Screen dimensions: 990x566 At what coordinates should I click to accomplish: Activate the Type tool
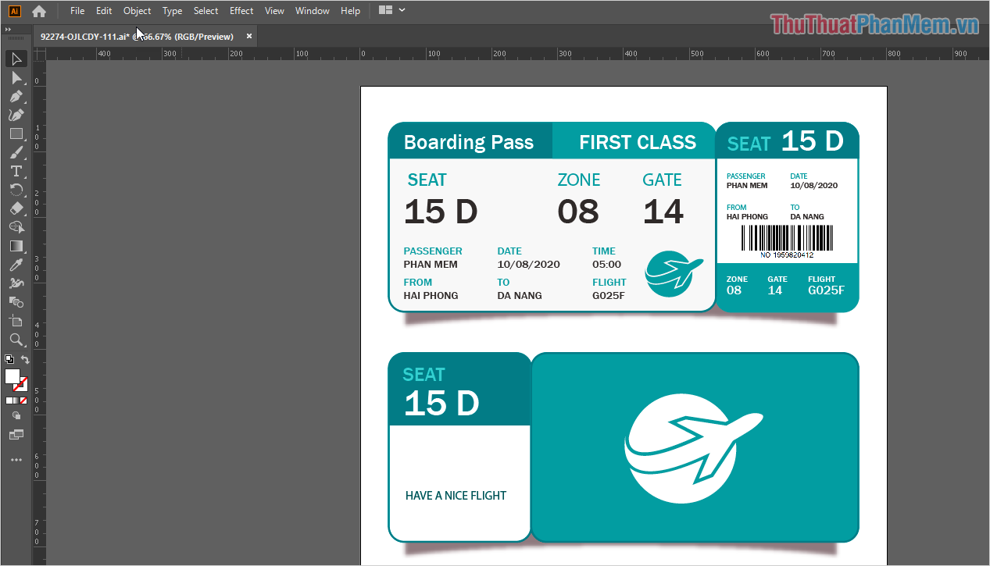pyautogui.click(x=16, y=171)
